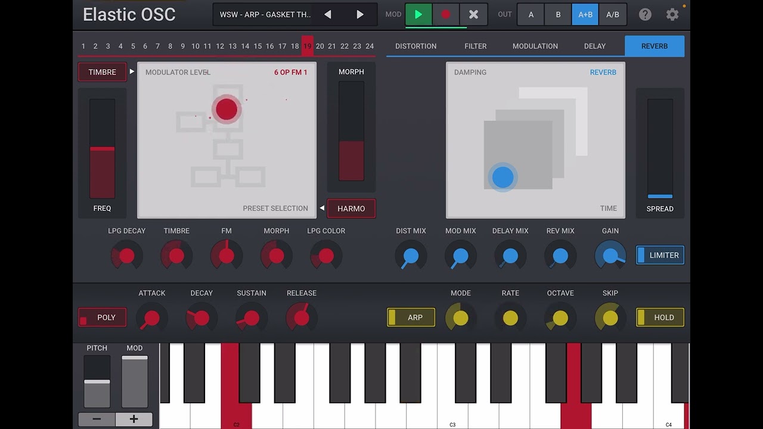Image resolution: width=763 pixels, height=429 pixels.
Task: Toggle the ARP arpeggiator on or off
Action: 411,318
